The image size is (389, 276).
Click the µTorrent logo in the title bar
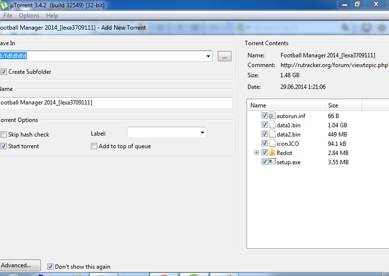pos(4,5)
